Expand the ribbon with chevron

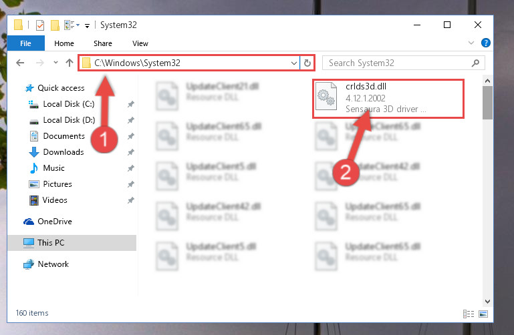(x=471, y=43)
